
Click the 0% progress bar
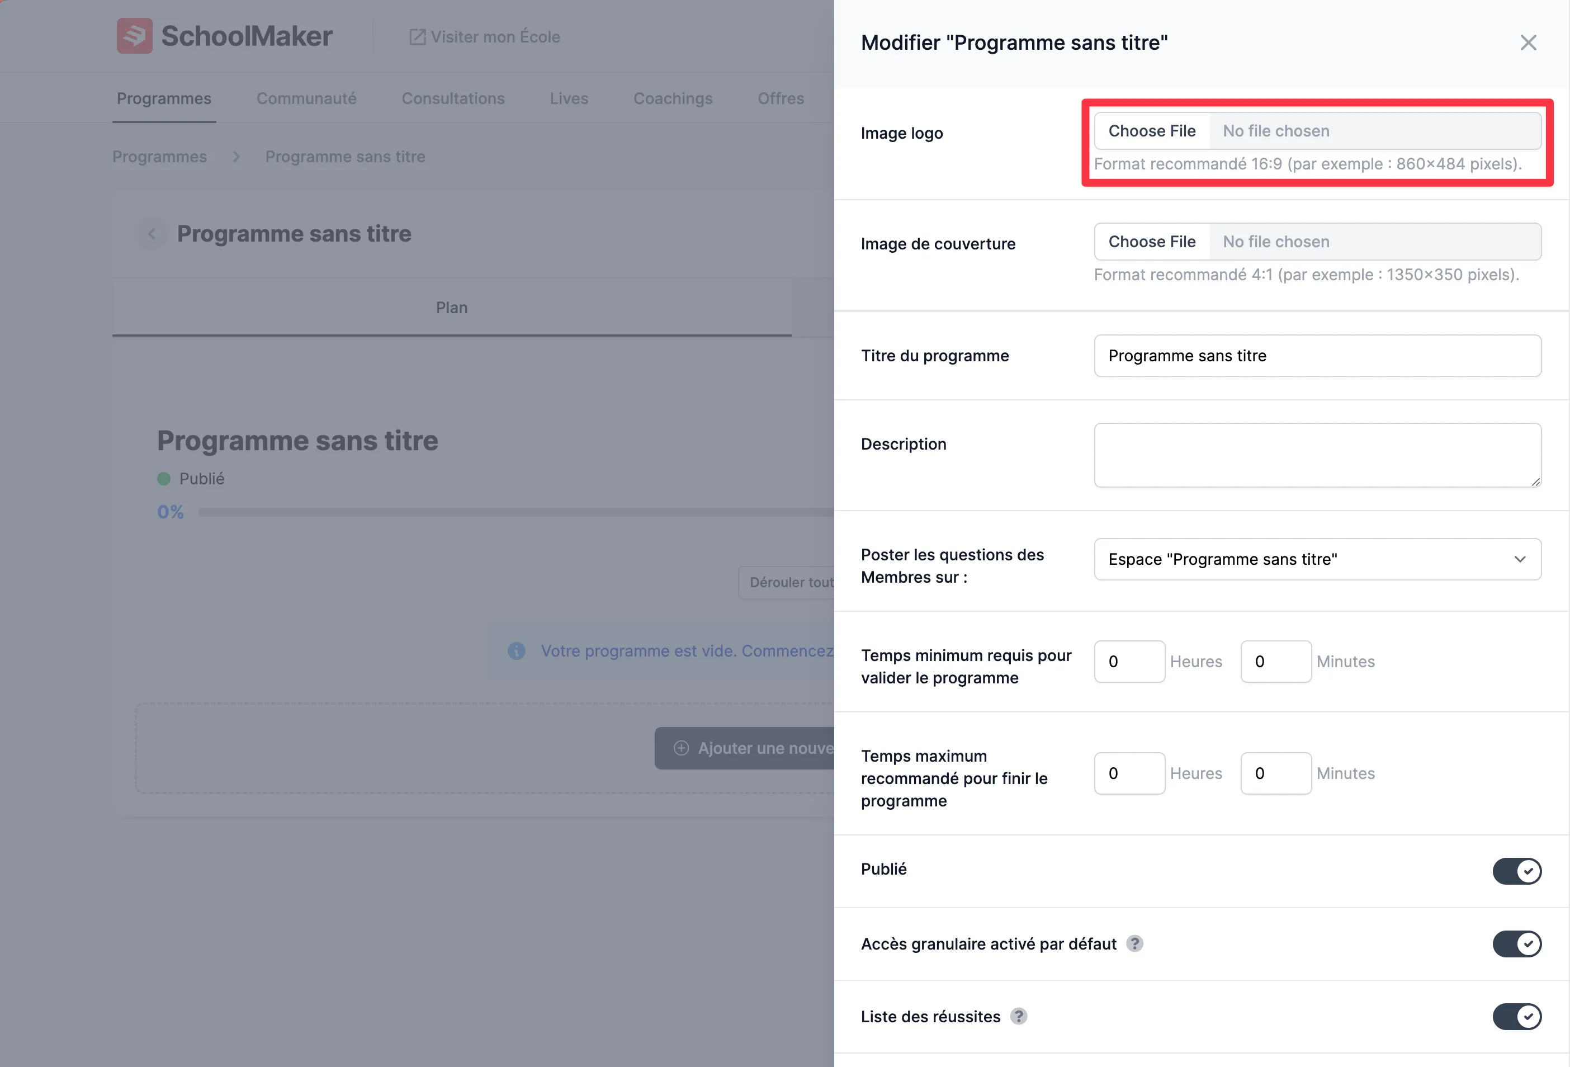(x=516, y=512)
